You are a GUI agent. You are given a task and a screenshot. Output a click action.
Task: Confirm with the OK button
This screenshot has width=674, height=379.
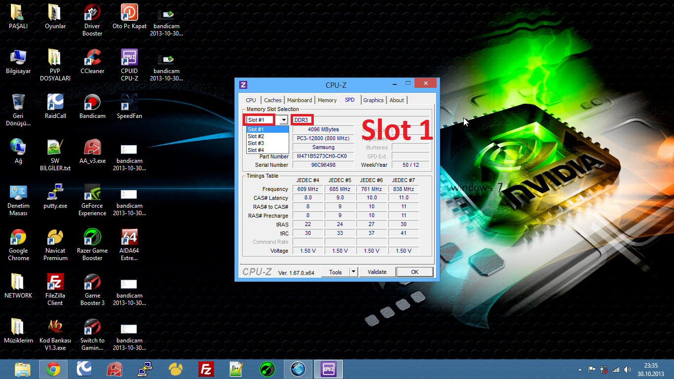click(x=414, y=272)
